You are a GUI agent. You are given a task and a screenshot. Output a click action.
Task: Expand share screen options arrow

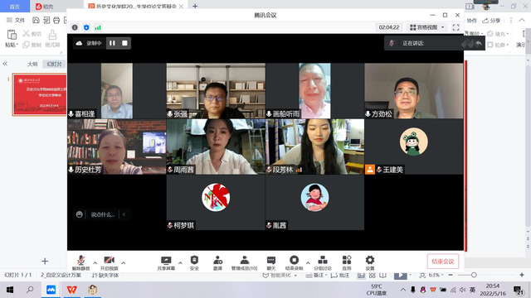click(180, 263)
